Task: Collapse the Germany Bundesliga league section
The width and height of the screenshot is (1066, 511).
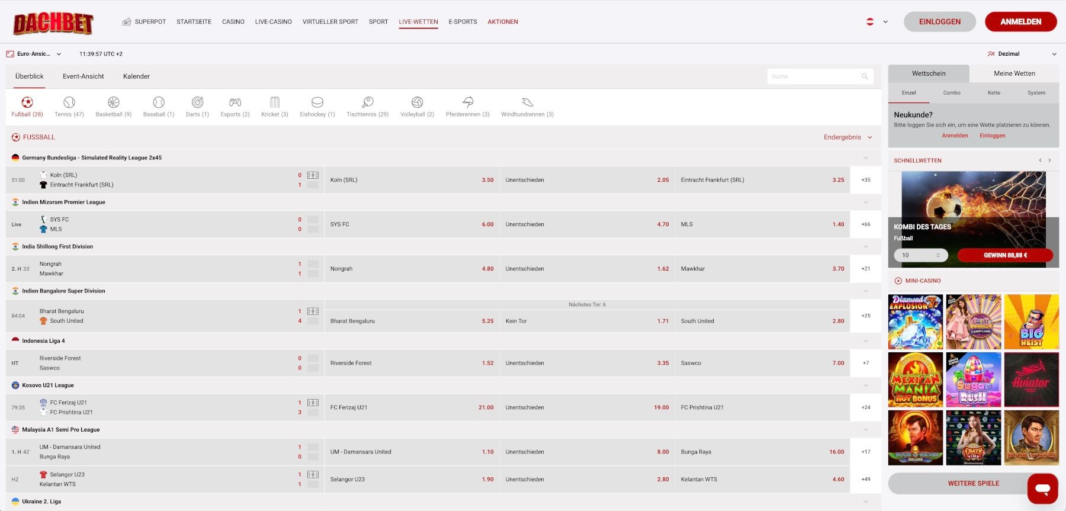Action: pos(865,158)
